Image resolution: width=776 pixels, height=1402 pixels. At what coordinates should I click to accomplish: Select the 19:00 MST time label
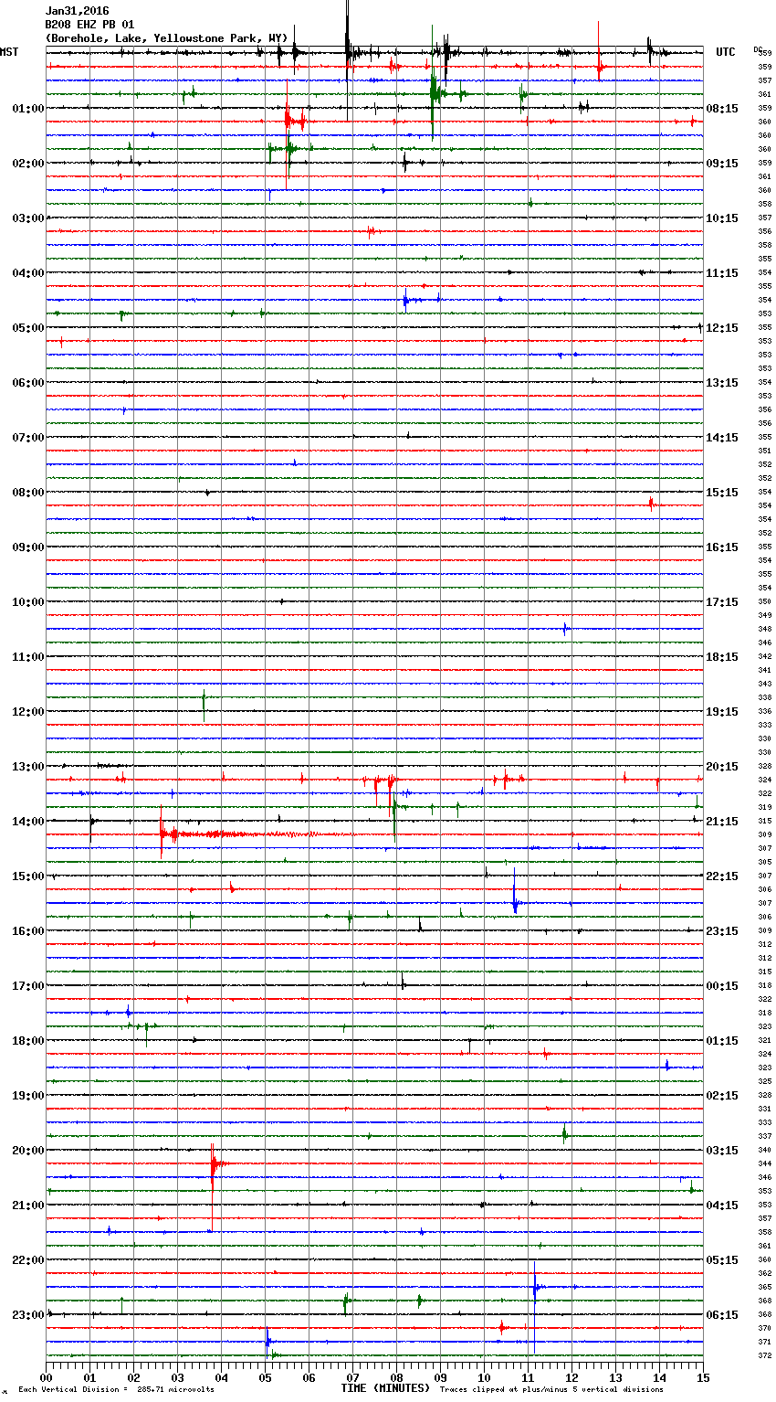28,1096
